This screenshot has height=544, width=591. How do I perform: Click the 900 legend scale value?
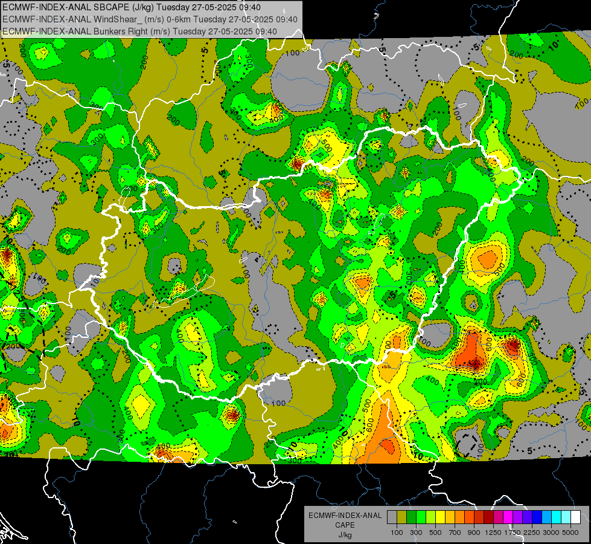point(474,533)
